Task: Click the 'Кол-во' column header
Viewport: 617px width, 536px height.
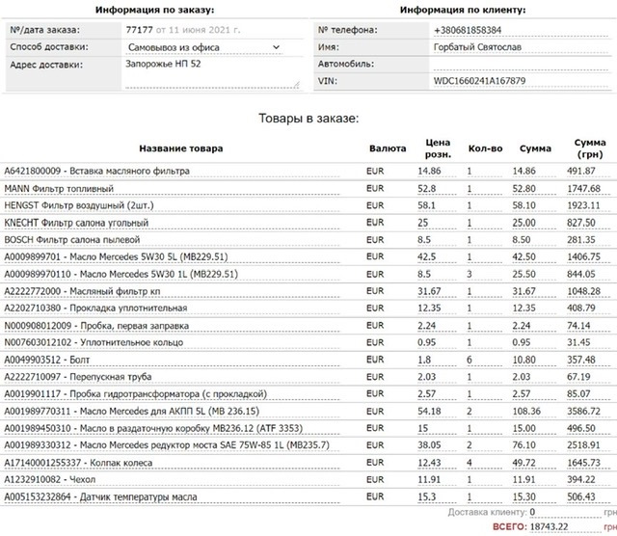Action: [x=485, y=148]
